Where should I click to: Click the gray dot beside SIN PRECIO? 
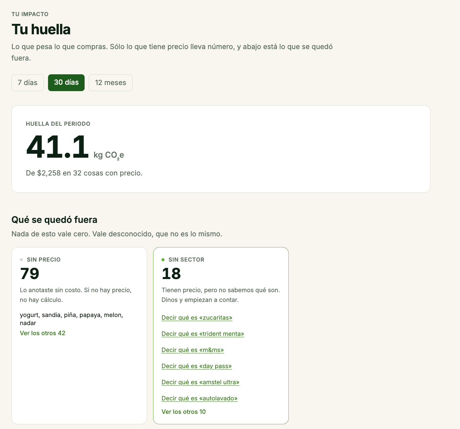[x=21, y=260]
